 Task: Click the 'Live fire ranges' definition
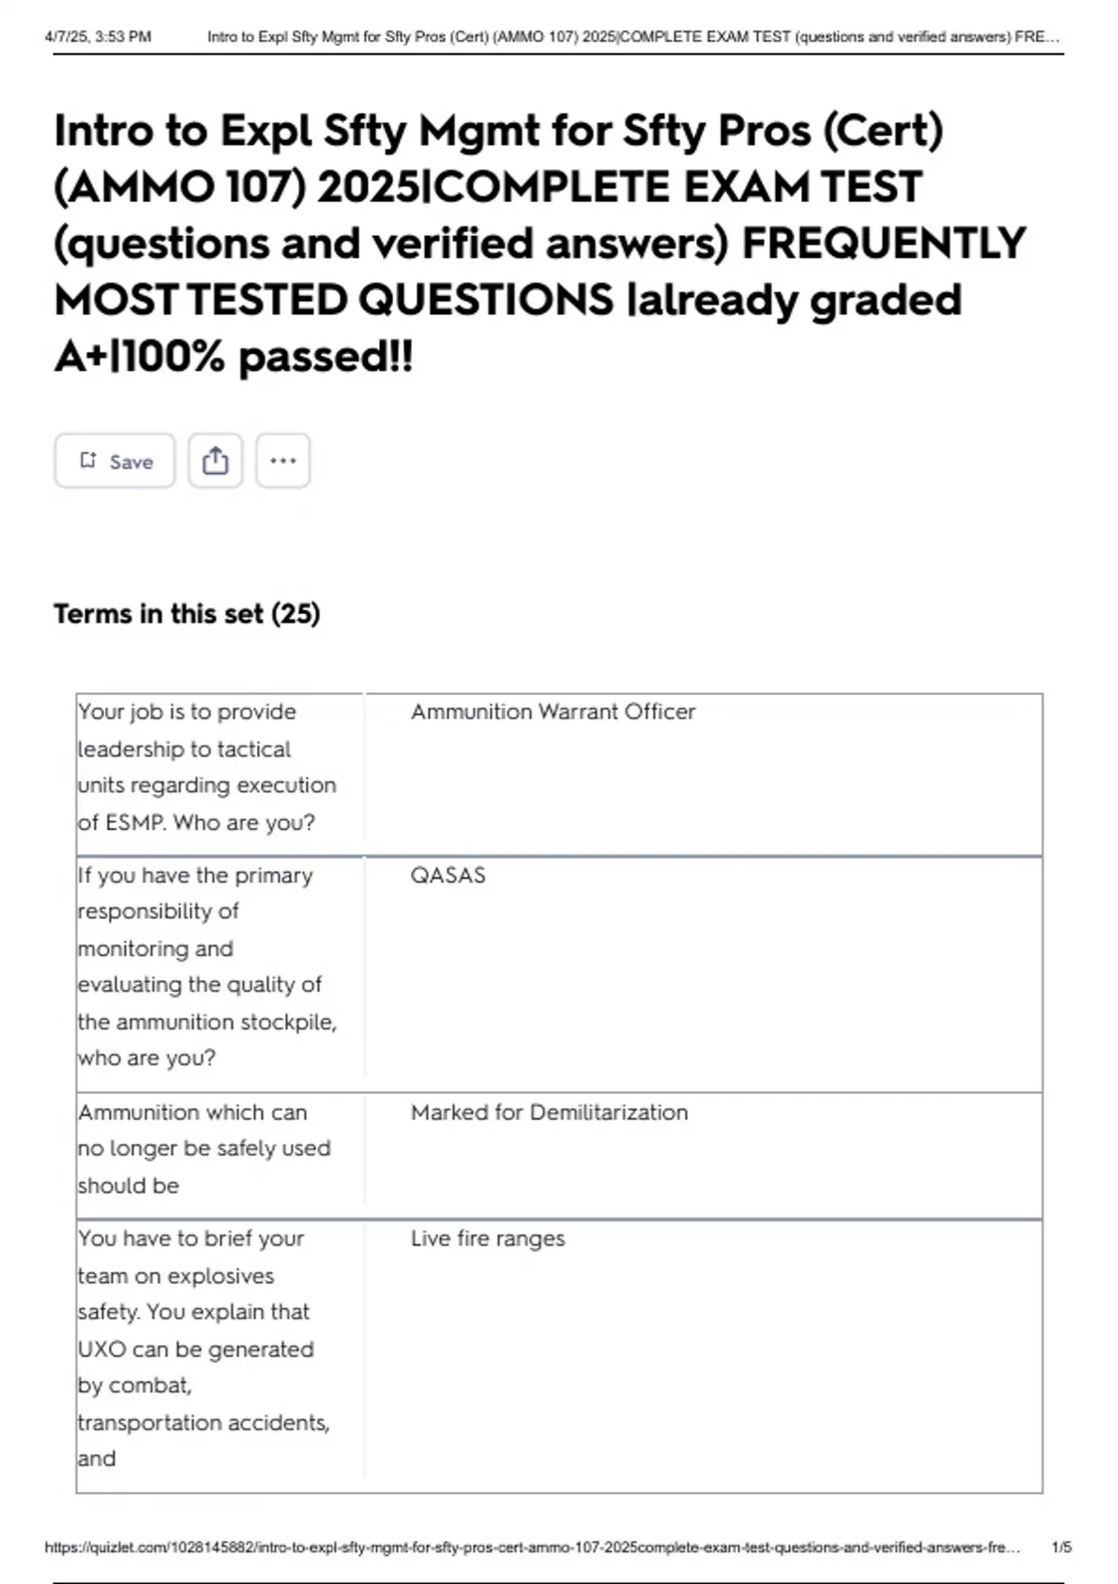pyautogui.click(x=487, y=1239)
